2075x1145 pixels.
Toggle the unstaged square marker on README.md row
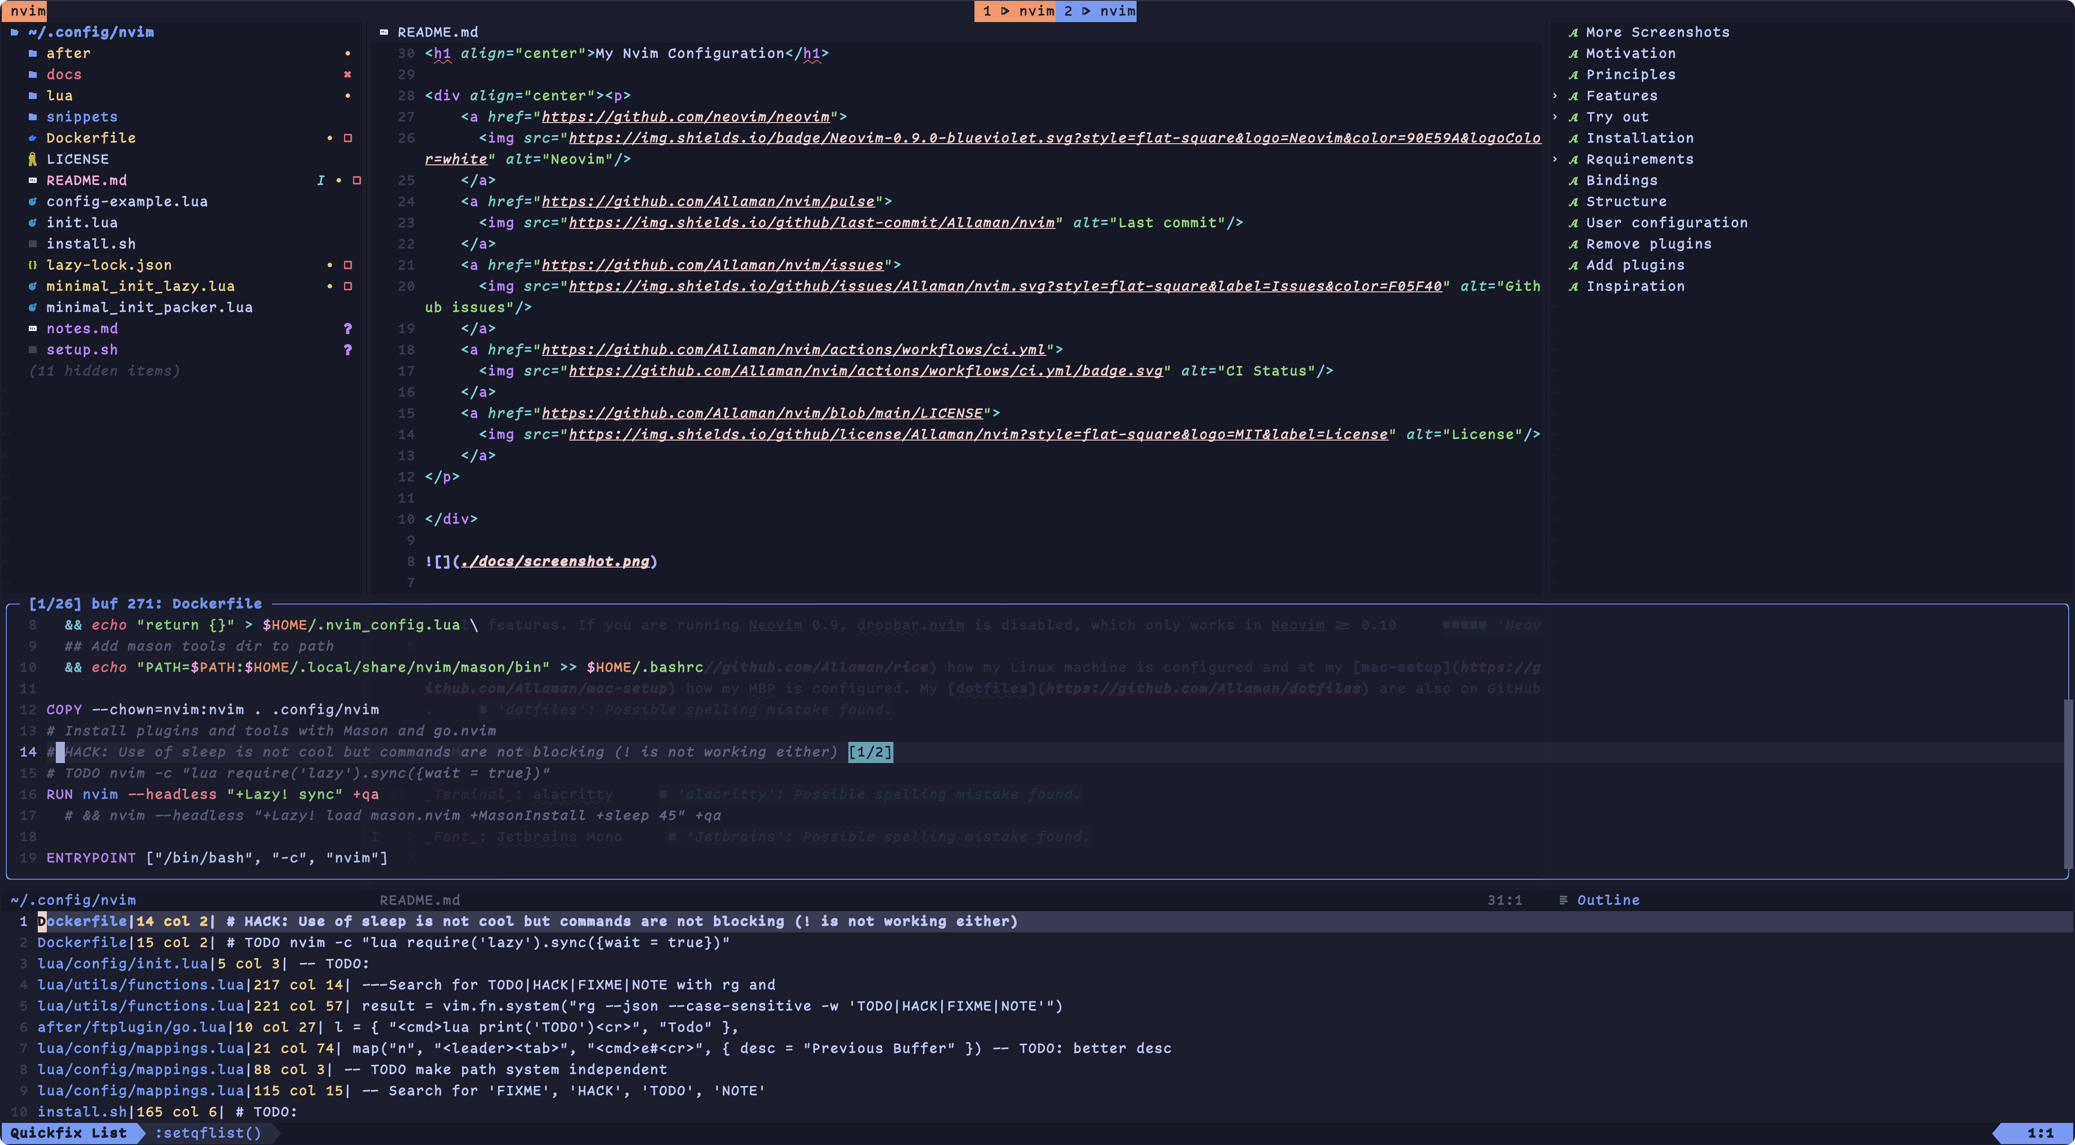click(357, 181)
